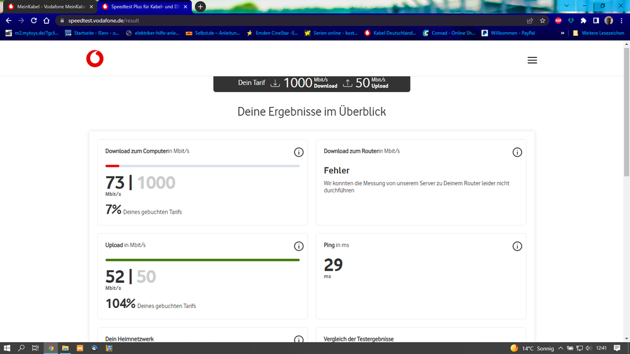Open Task View on taskbar
Screen dimensions: 630x354
pyautogui.click(x=35, y=348)
